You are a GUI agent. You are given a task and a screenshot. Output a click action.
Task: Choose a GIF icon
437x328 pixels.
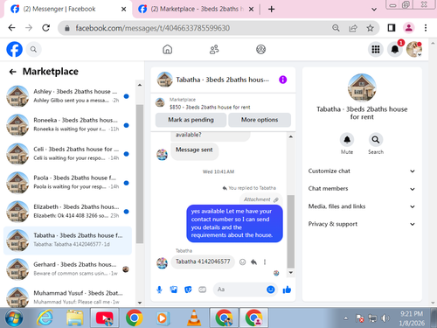click(202, 290)
